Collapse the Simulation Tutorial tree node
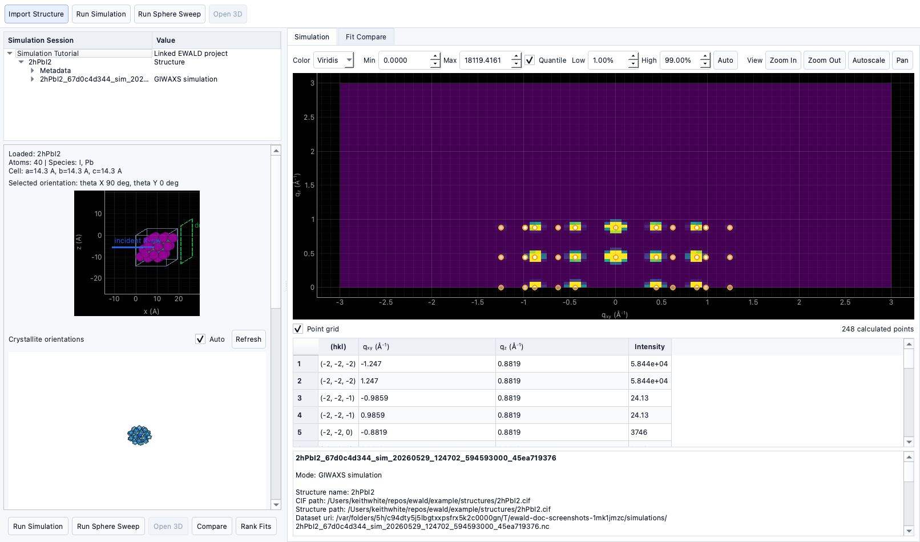 [x=10, y=54]
